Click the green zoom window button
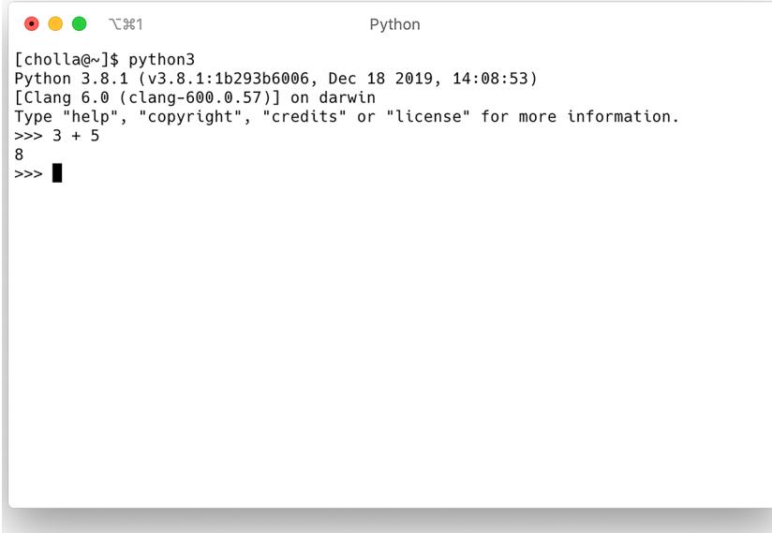The height and width of the screenshot is (533, 772). click(79, 23)
